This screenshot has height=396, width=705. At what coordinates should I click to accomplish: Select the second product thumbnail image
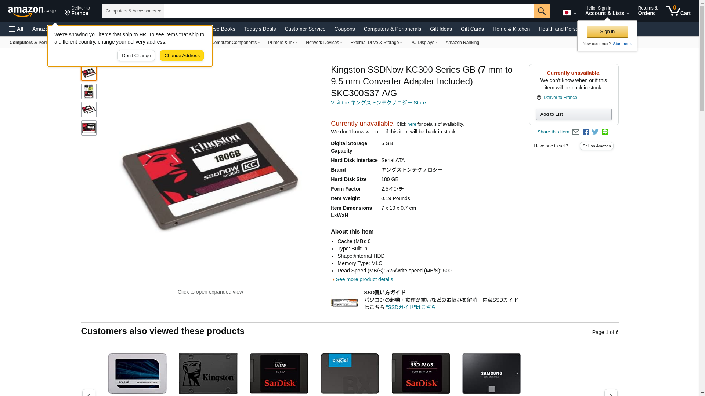89,91
